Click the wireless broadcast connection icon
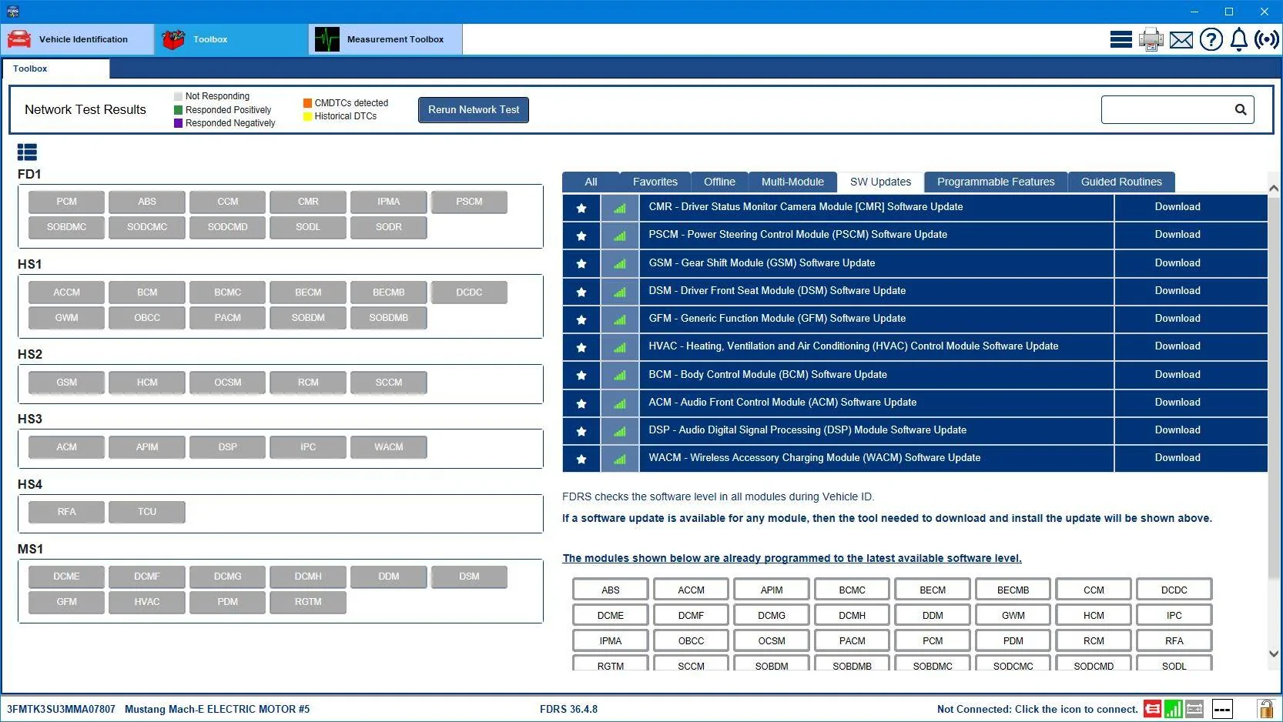 [x=1267, y=39]
